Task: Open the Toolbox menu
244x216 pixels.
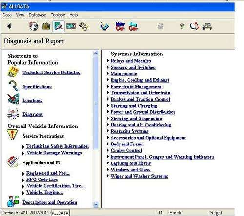Action: 58,15
